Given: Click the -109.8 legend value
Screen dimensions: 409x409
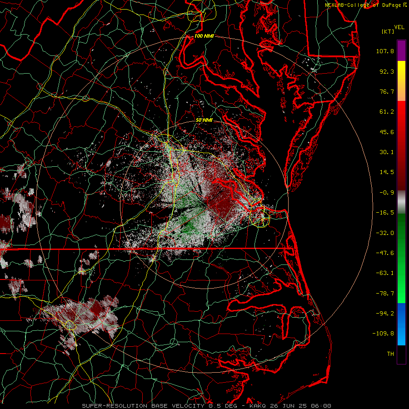Looking at the screenshot, I should pos(383,334).
